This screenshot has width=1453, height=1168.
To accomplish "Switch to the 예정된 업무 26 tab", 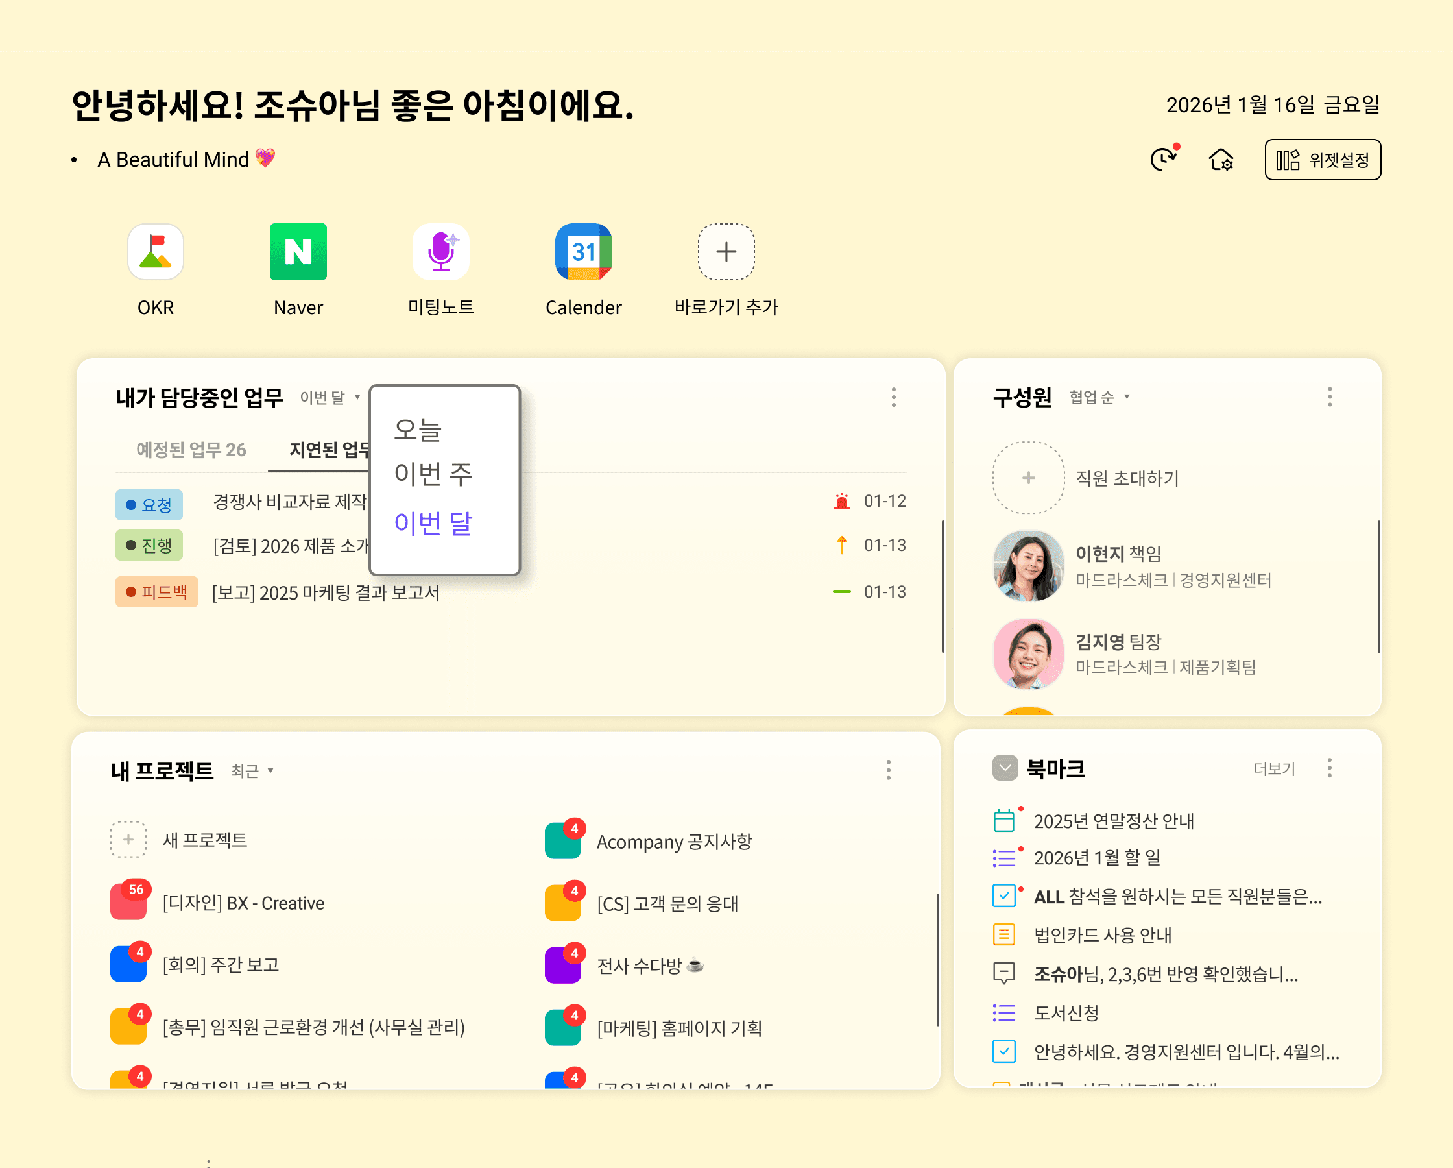I will click(191, 449).
